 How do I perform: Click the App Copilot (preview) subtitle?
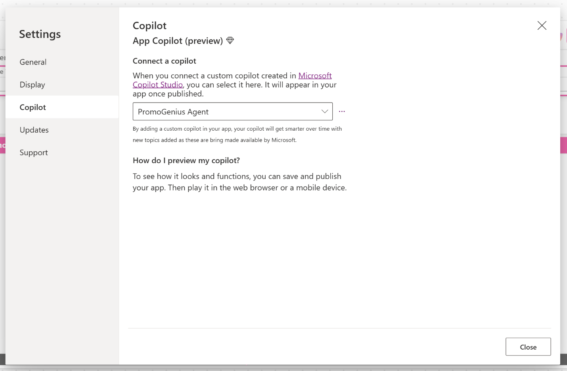click(x=178, y=41)
